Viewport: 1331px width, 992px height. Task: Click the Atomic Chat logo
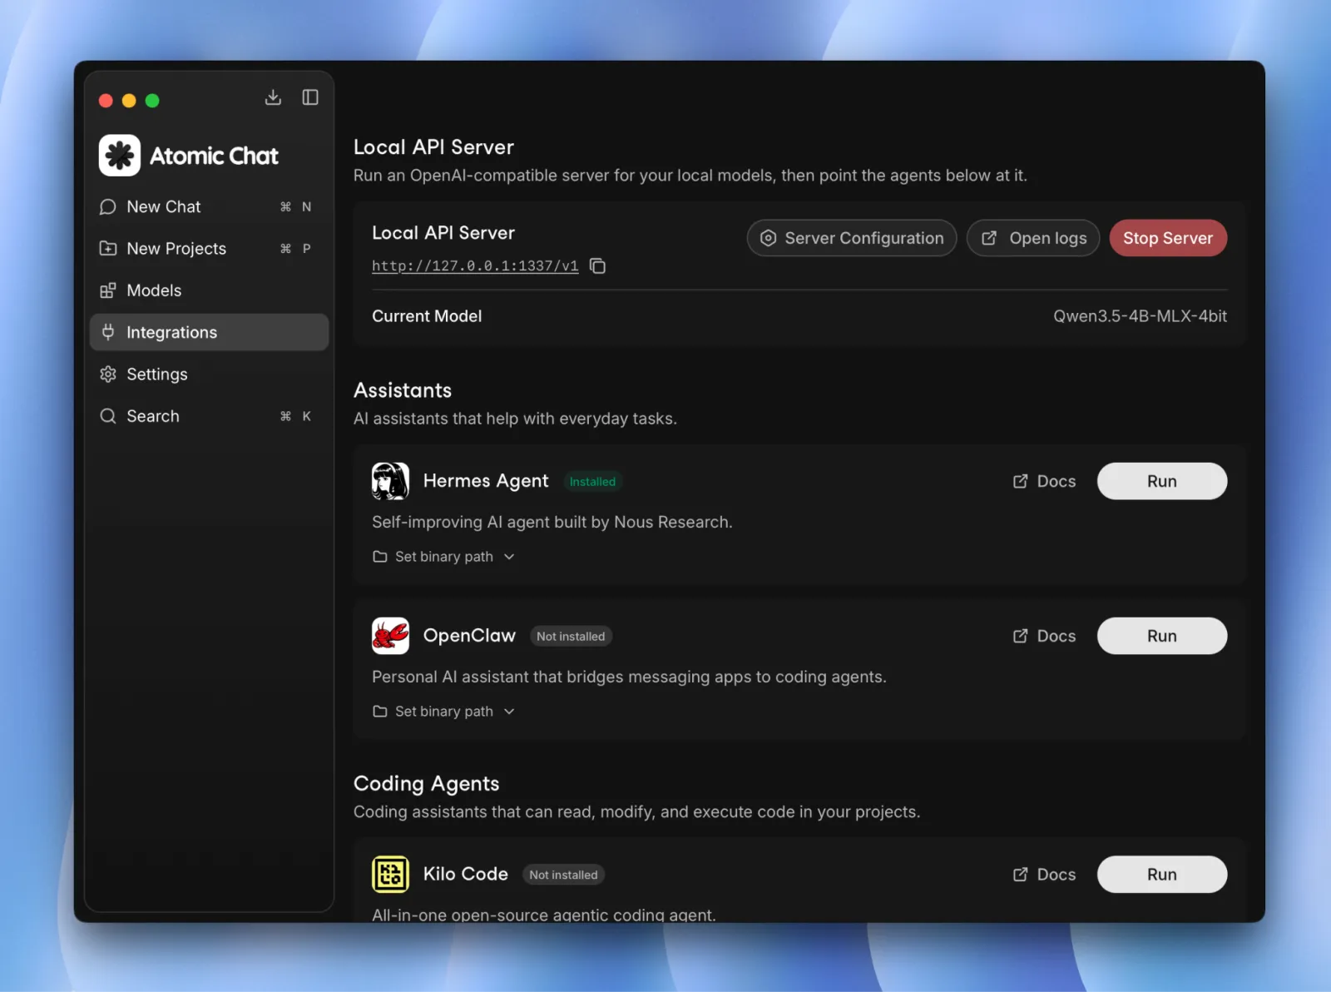pos(120,156)
